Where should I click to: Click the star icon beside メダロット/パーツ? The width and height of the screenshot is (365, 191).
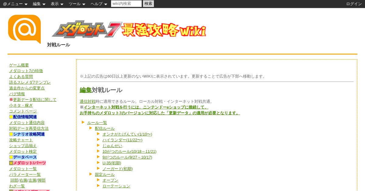[x=11, y=163]
